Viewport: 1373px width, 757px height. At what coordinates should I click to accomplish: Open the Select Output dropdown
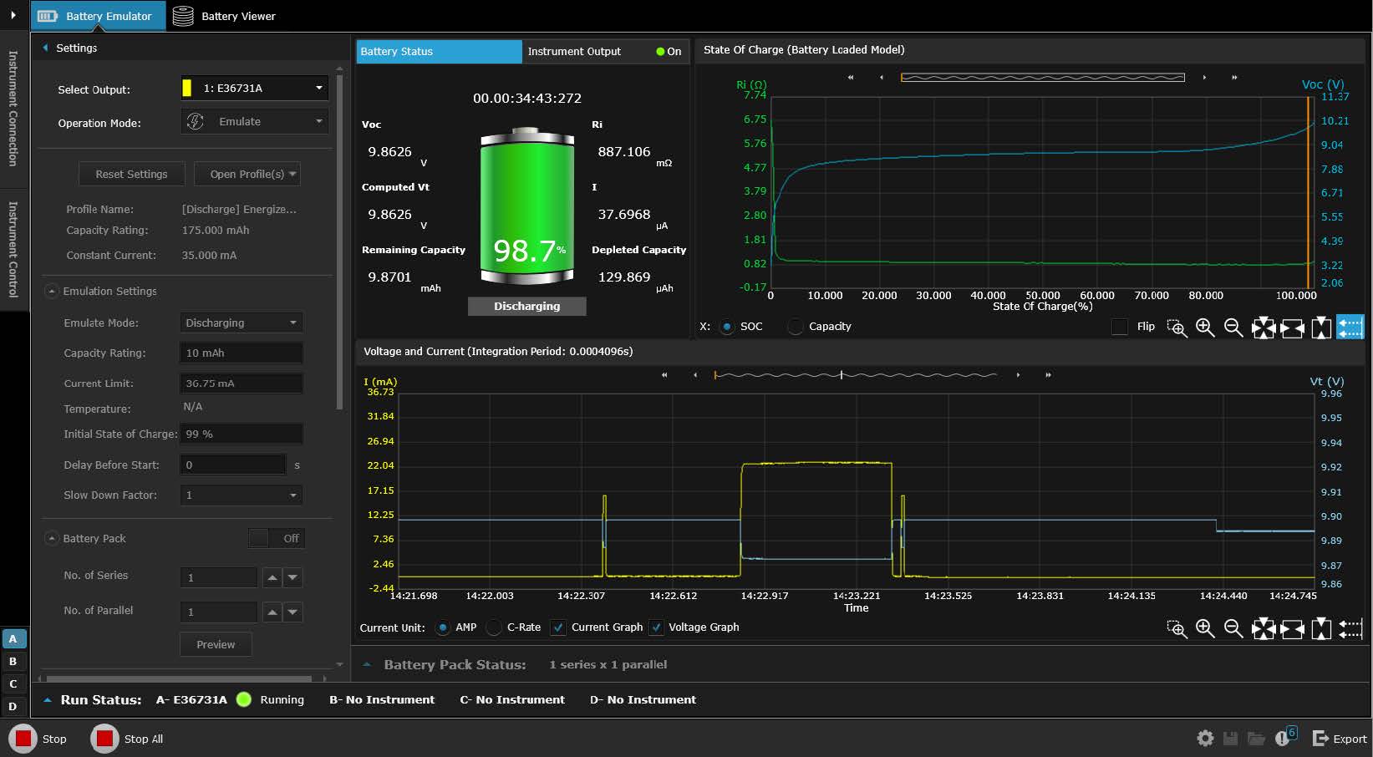tap(255, 88)
